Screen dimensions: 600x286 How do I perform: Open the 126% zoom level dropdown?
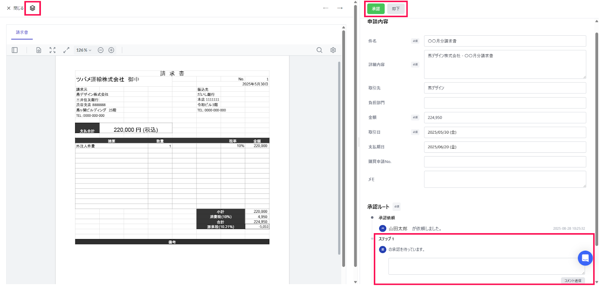pyautogui.click(x=84, y=50)
